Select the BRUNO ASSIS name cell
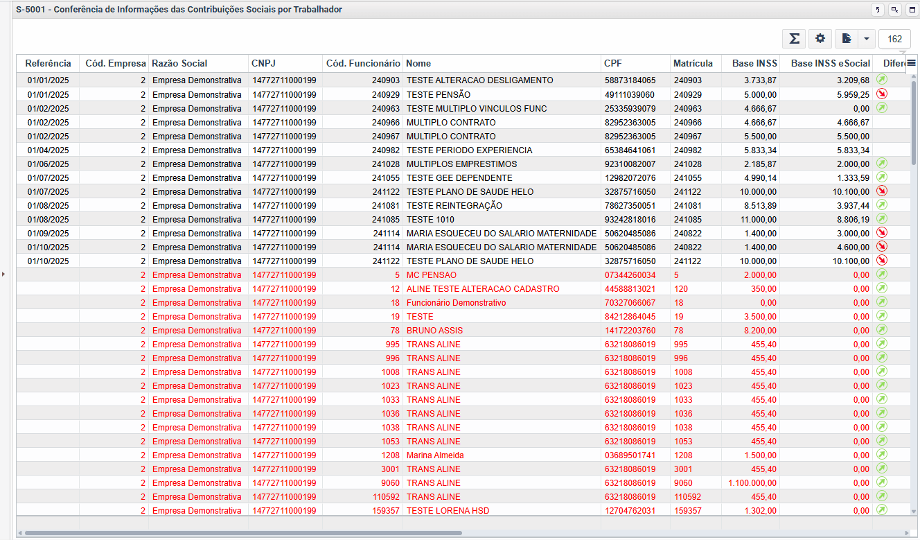This screenshot has height=540, width=920. pos(502,330)
